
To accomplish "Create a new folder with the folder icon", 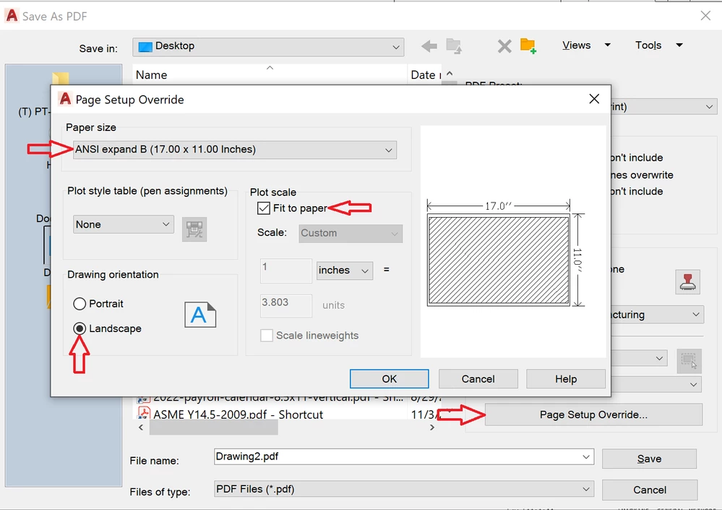I will [x=528, y=45].
